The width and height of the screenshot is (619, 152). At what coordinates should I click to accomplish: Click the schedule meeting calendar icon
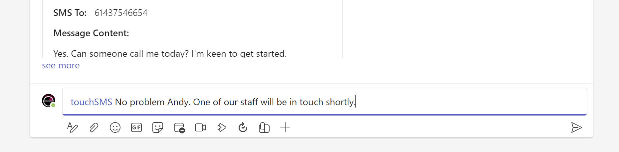point(179,128)
